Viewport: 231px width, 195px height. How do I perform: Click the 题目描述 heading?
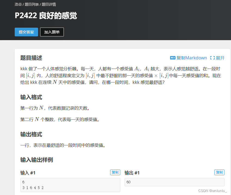click(31, 58)
